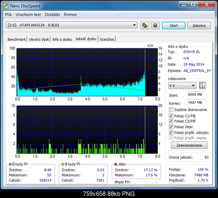Click the Jitter average 17.17 %
The image size is (218, 198).
(151, 170)
